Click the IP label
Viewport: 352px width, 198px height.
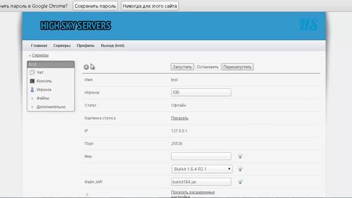click(86, 131)
